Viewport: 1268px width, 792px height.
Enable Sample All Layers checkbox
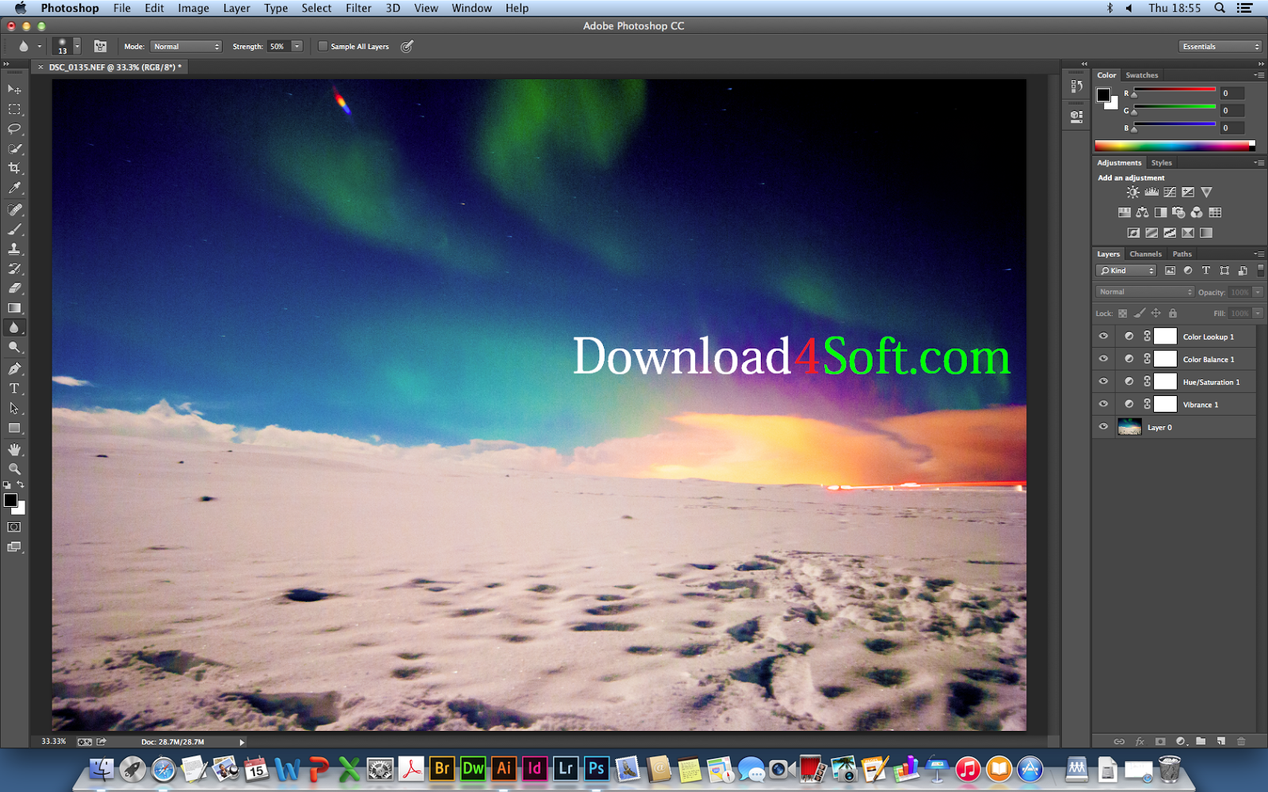pyautogui.click(x=323, y=46)
